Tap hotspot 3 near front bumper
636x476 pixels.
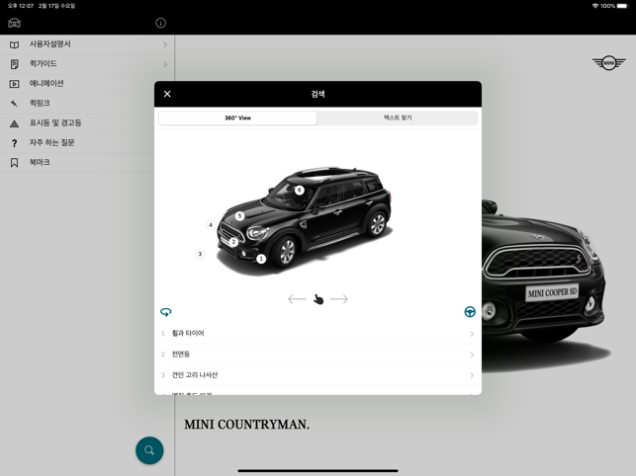[200, 254]
